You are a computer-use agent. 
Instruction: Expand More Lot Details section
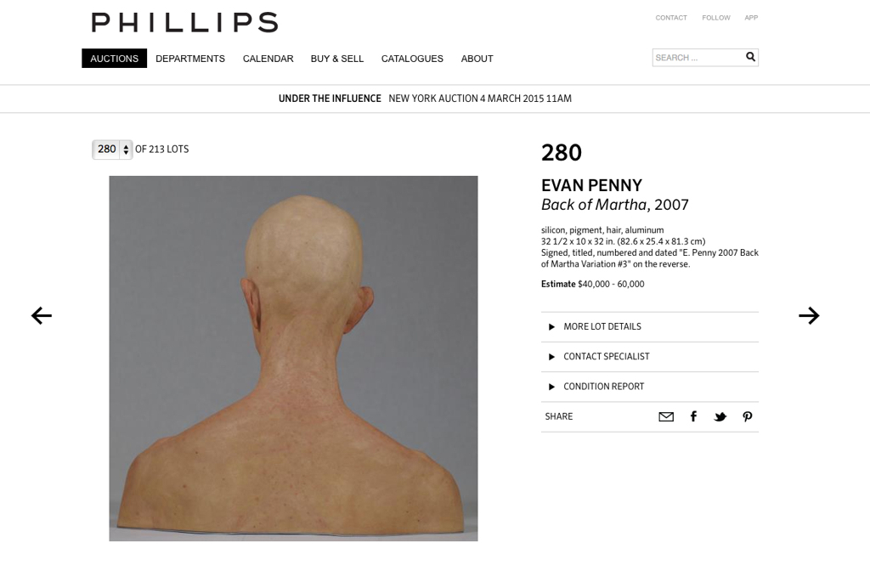[x=650, y=327]
